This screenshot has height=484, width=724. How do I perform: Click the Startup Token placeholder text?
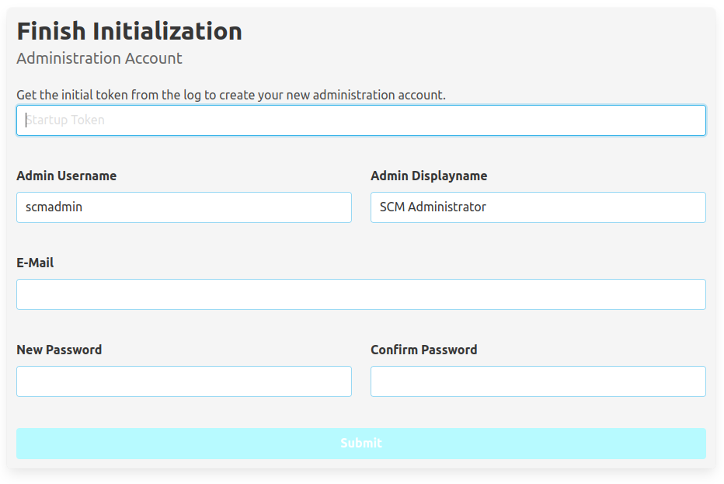point(67,120)
